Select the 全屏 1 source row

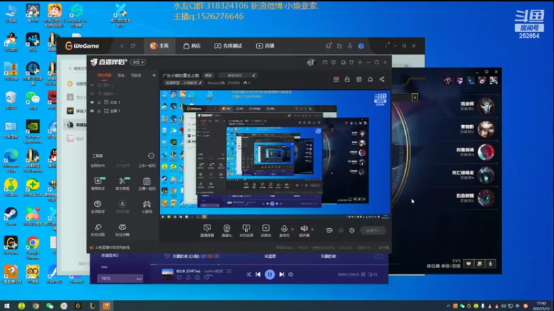click(123, 111)
